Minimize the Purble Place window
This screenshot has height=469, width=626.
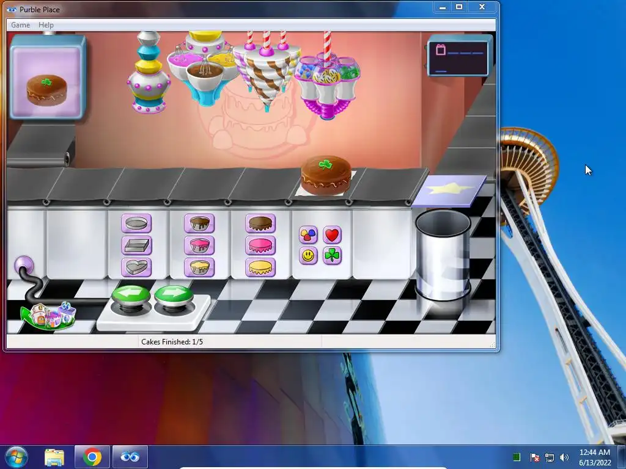(x=443, y=7)
